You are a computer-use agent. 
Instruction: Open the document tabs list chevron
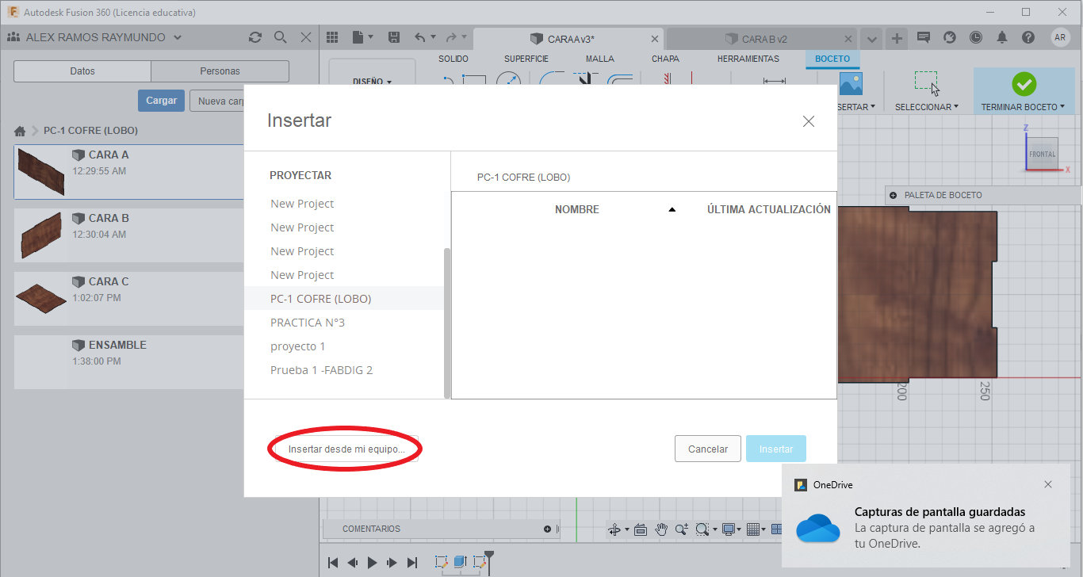click(x=872, y=38)
